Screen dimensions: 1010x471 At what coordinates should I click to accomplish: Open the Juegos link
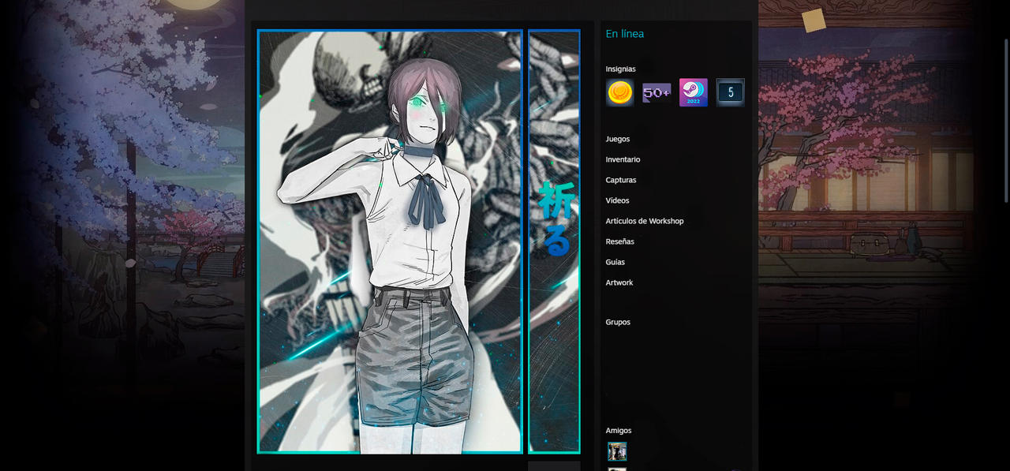pos(618,139)
